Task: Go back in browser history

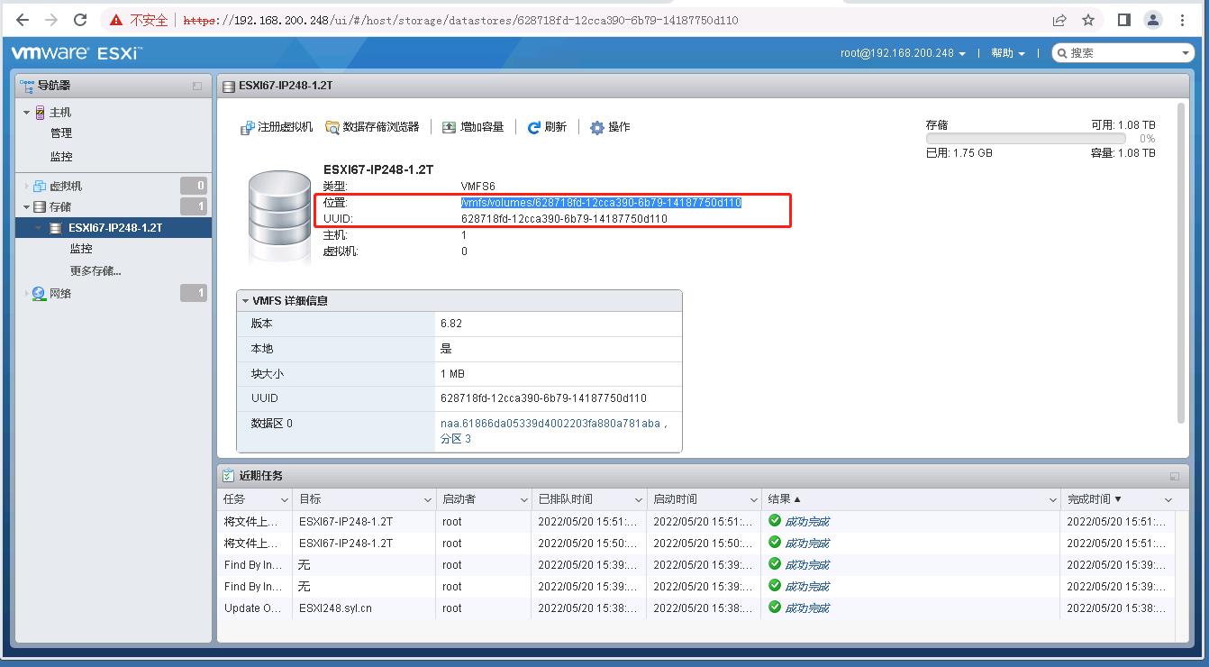Action: tap(23, 20)
